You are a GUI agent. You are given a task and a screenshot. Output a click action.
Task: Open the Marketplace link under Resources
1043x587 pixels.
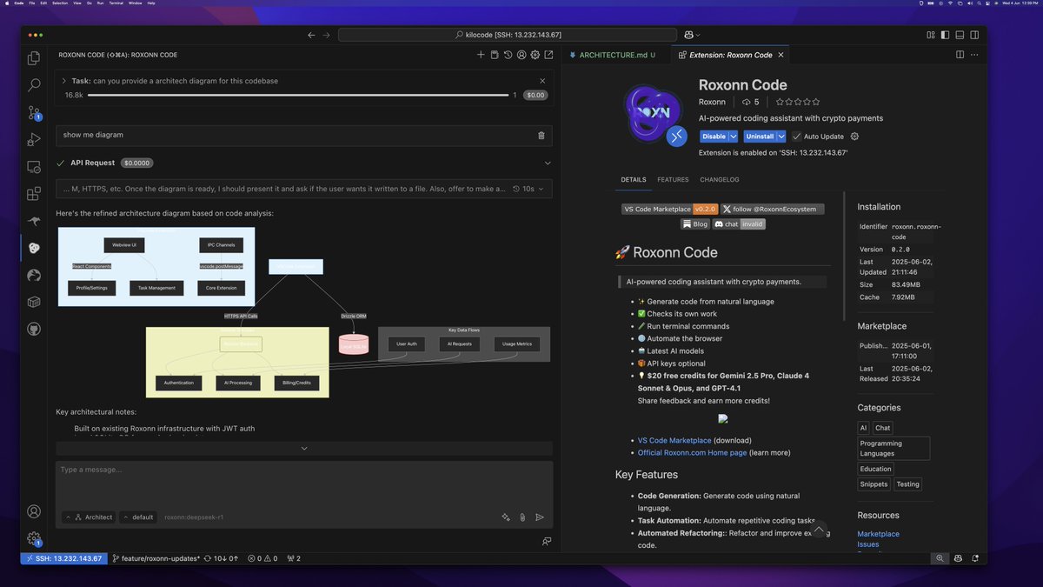(878, 534)
